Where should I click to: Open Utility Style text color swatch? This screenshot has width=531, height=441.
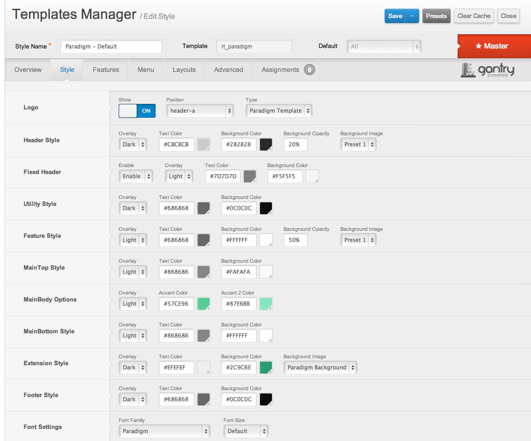[204, 208]
